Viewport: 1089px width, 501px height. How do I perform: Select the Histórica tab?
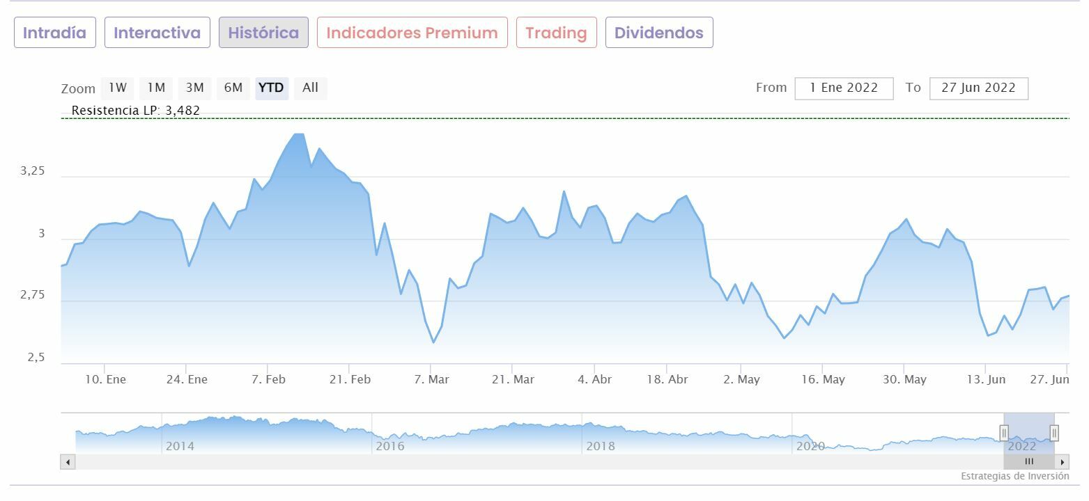pos(263,33)
